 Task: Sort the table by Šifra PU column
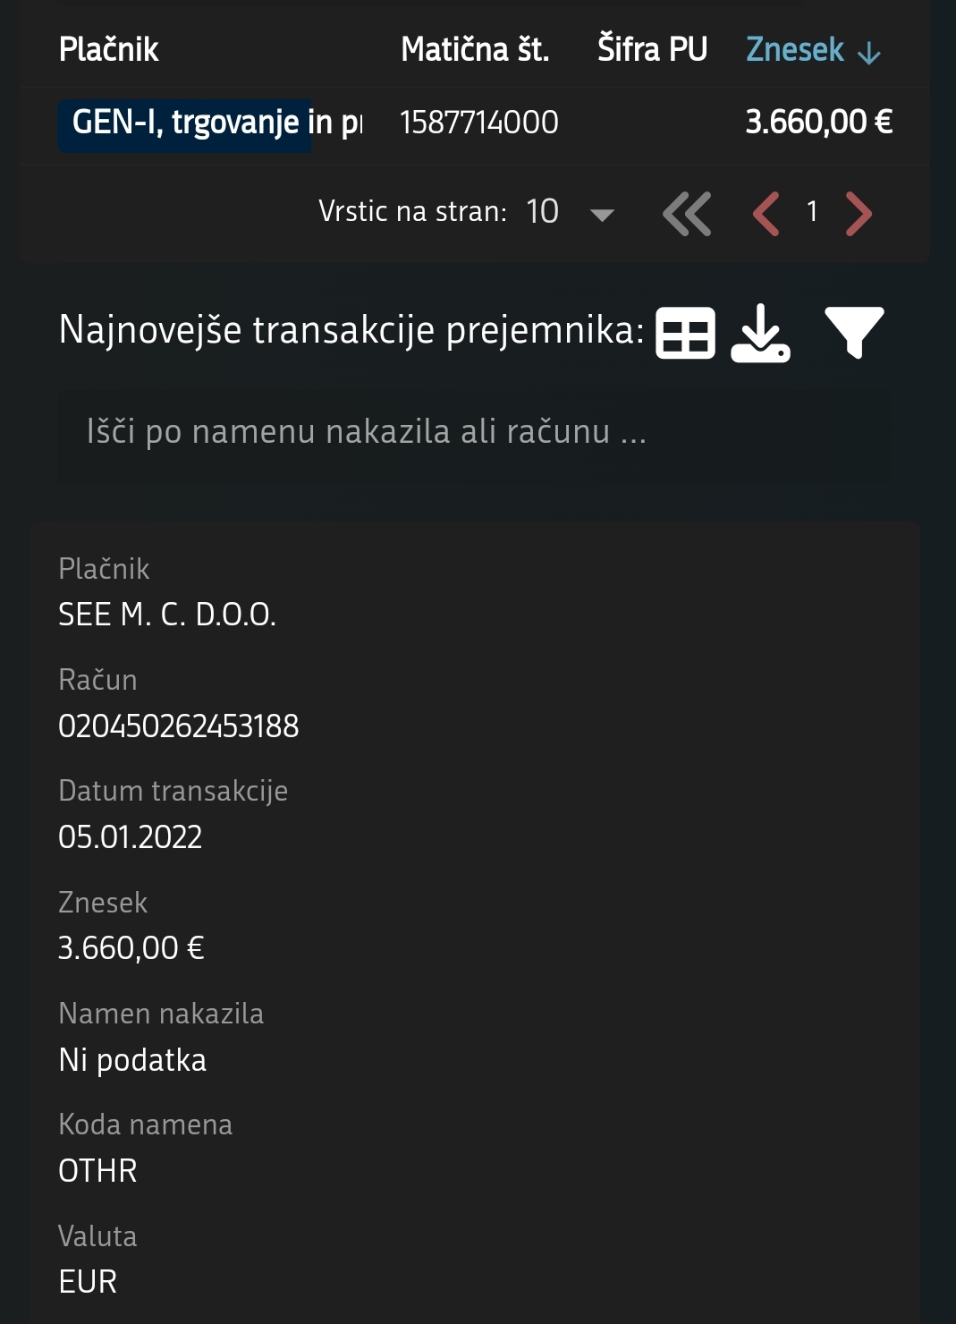pyautogui.click(x=652, y=49)
